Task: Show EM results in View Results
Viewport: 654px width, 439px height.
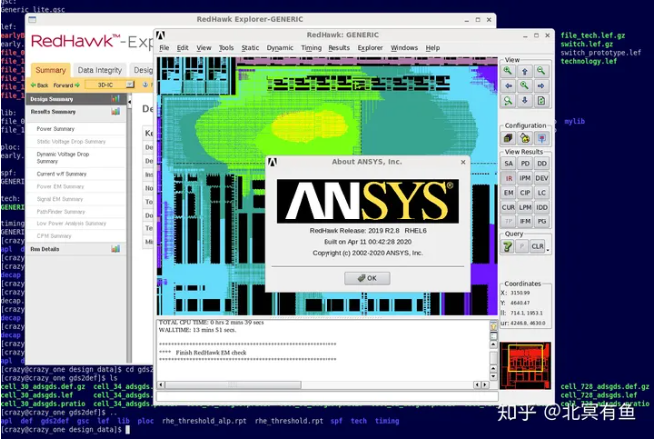Action: click(508, 193)
